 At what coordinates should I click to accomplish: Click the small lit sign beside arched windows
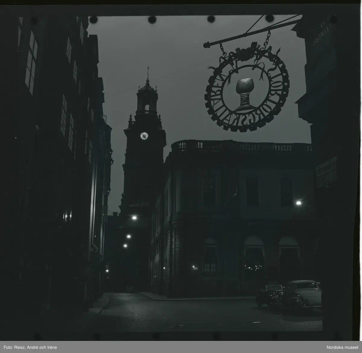click(195, 268)
